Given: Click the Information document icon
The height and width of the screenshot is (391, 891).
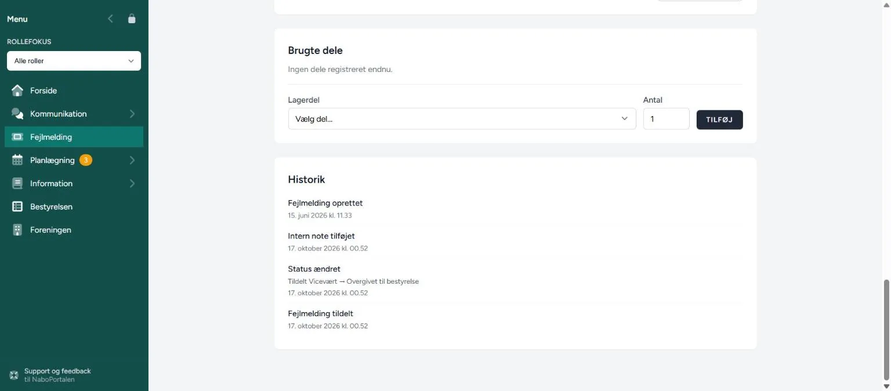Looking at the screenshot, I should [x=17, y=183].
